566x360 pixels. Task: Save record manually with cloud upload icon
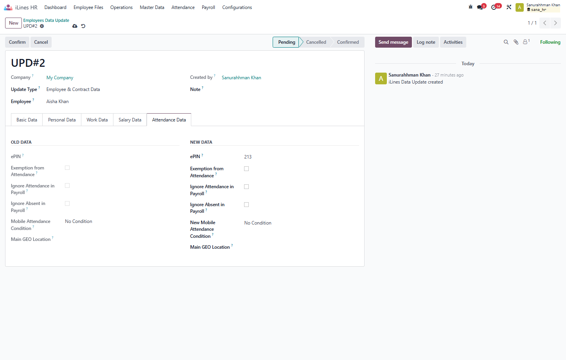[x=75, y=26]
